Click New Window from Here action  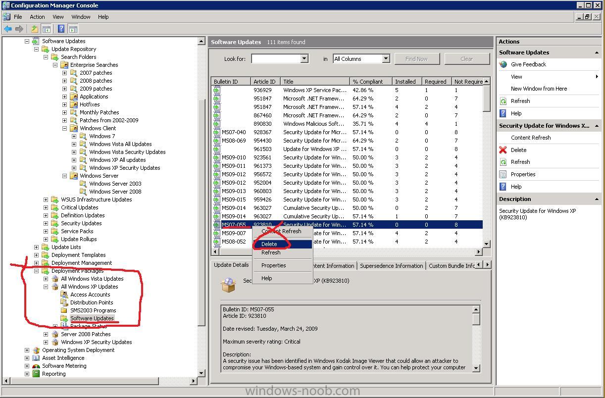pos(539,89)
